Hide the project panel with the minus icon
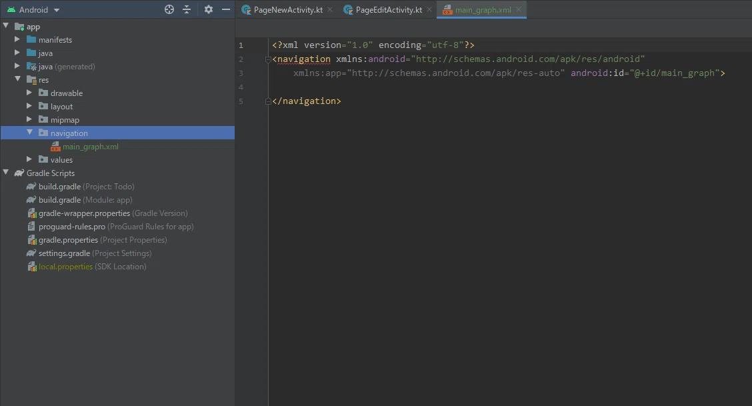The width and height of the screenshot is (752, 406). coord(226,9)
